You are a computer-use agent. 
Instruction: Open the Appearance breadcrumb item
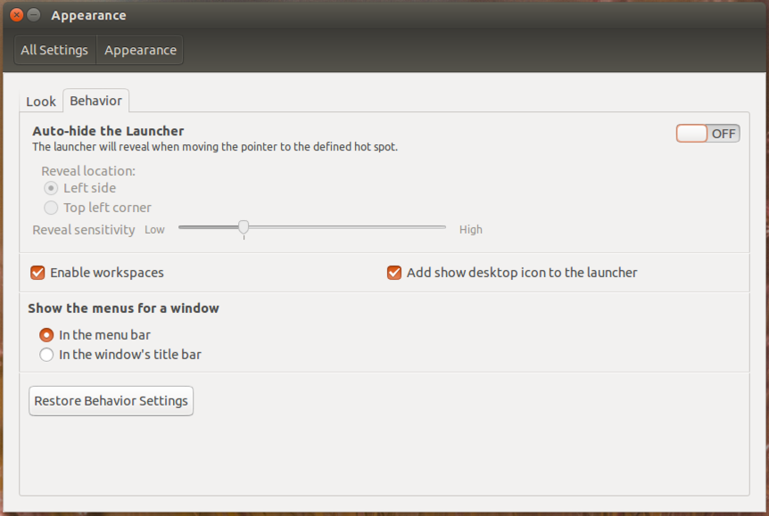[139, 50]
